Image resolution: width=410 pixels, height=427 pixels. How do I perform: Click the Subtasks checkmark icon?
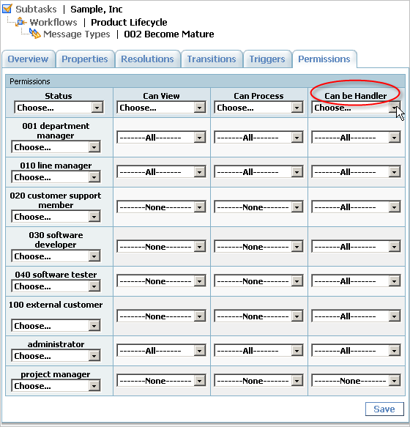(x=7, y=9)
